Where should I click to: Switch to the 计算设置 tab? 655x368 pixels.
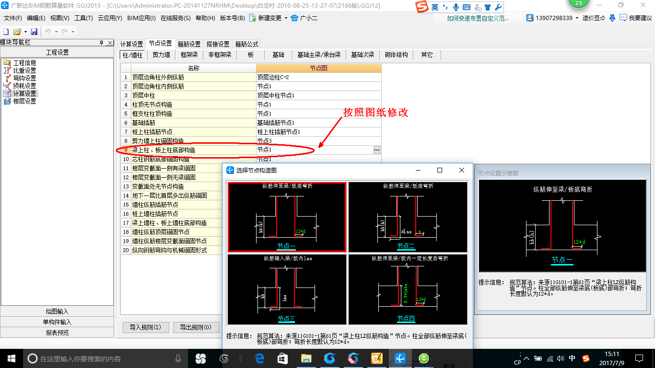click(132, 44)
